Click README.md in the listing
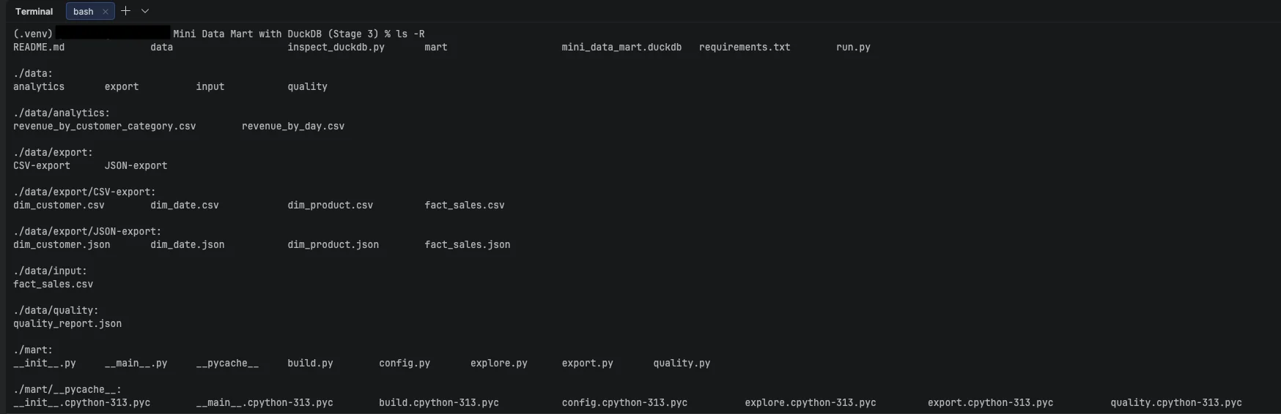The height and width of the screenshot is (414, 1281). pyautogui.click(x=39, y=48)
